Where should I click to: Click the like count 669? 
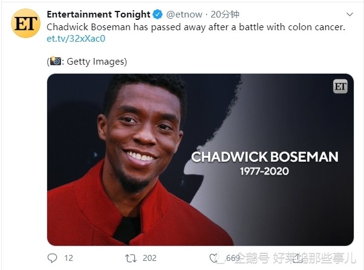(x=233, y=258)
